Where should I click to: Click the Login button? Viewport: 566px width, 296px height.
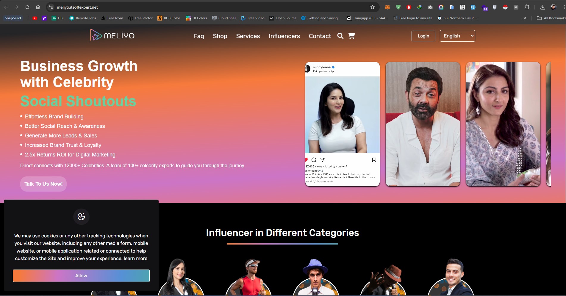coord(423,36)
